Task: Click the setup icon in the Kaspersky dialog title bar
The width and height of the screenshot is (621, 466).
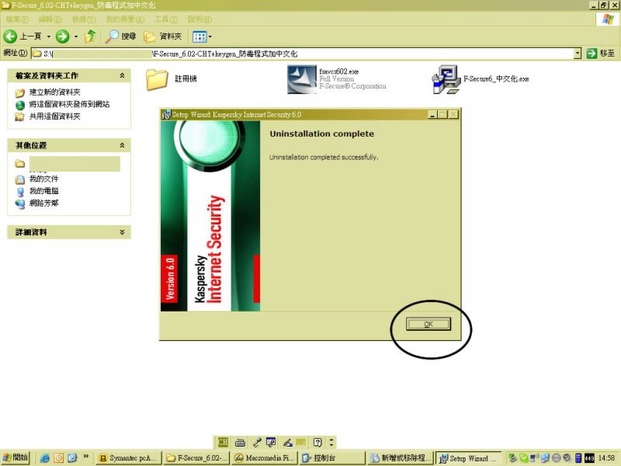Action: point(166,114)
